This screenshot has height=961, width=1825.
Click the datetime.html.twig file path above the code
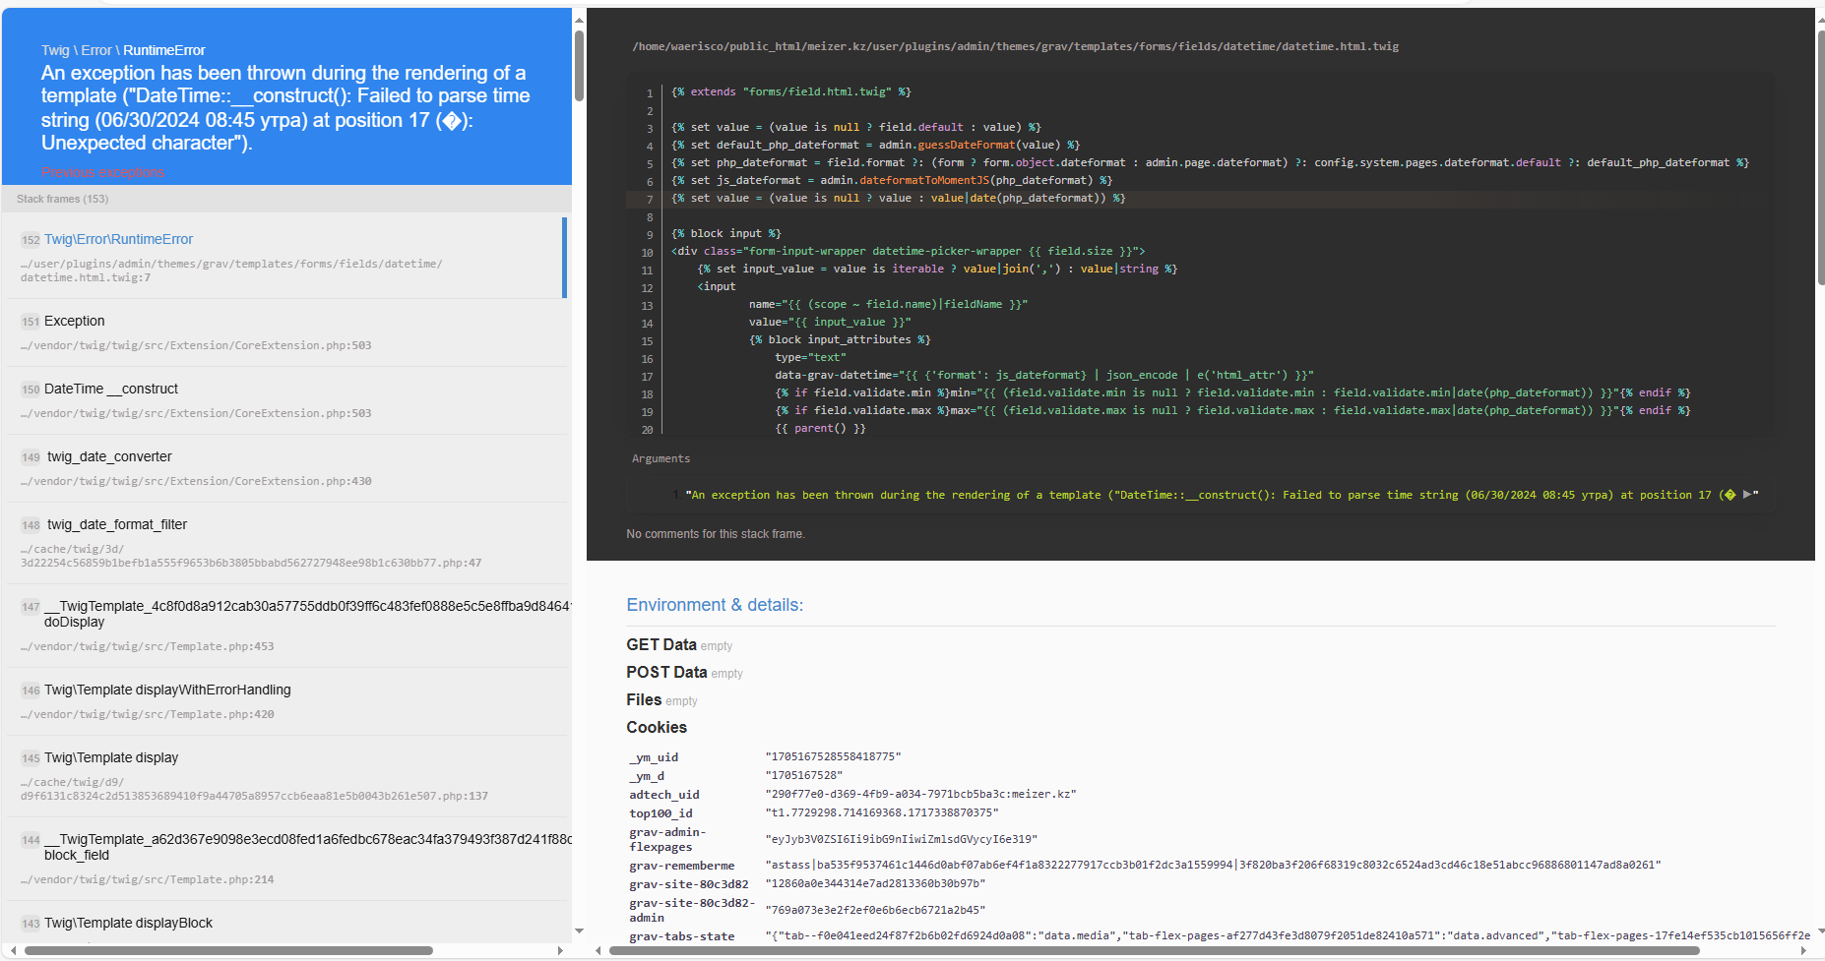1015,46
